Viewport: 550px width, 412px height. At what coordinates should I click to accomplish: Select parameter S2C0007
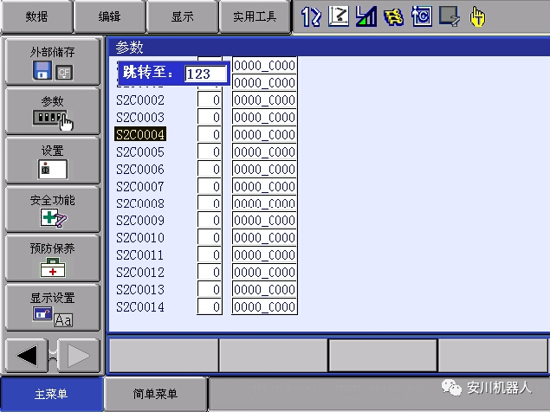coord(140,186)
